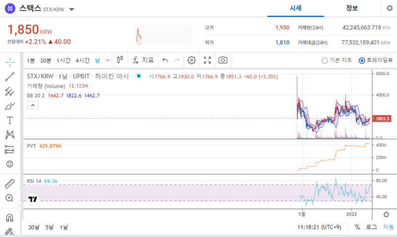Screen dimensions: 397x237
Task: Click the 2022 time axis label
Action: 351,214
